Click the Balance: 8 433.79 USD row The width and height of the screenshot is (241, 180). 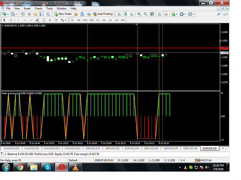[116, 154]
